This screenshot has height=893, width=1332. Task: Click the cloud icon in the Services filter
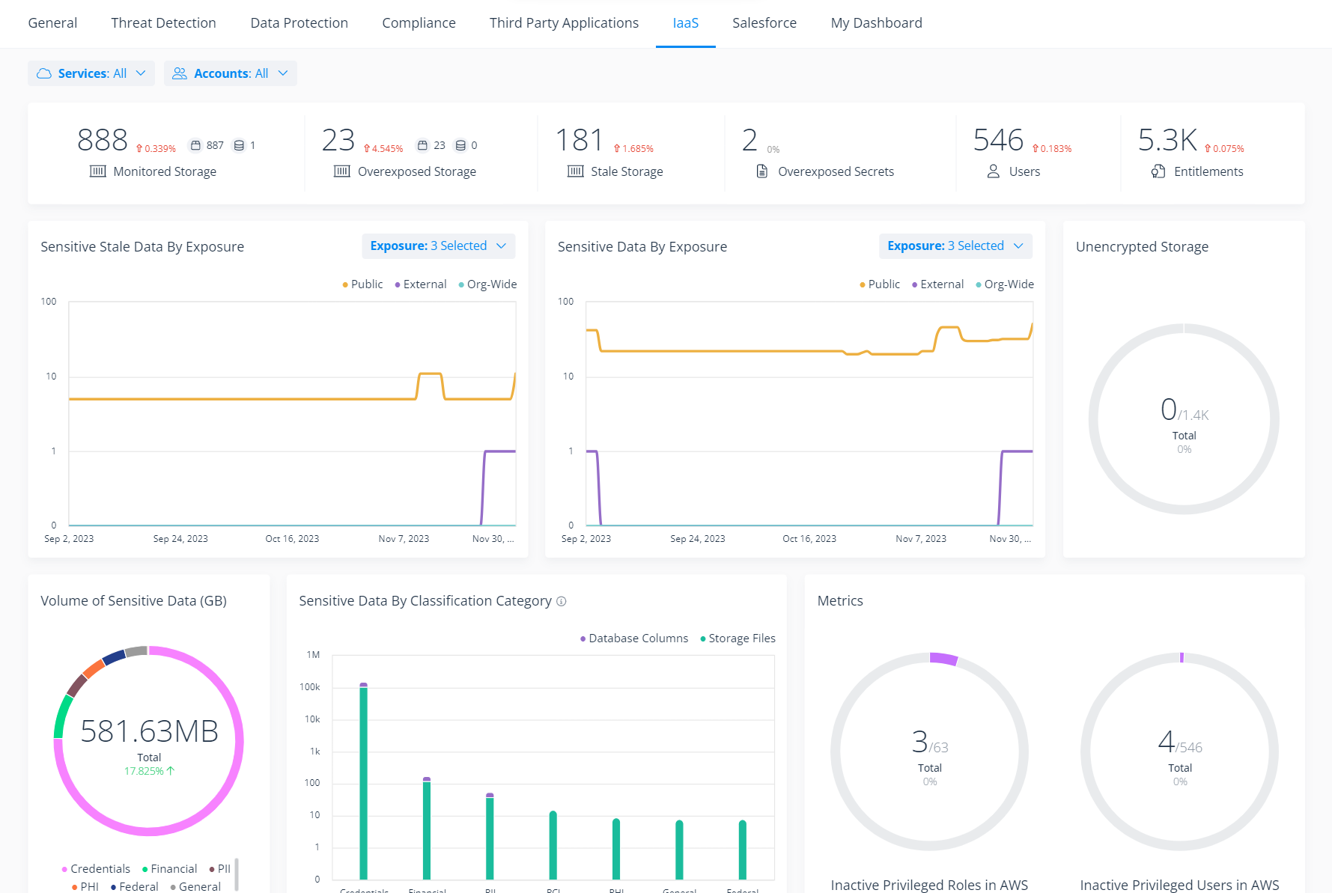click(44, 73)
